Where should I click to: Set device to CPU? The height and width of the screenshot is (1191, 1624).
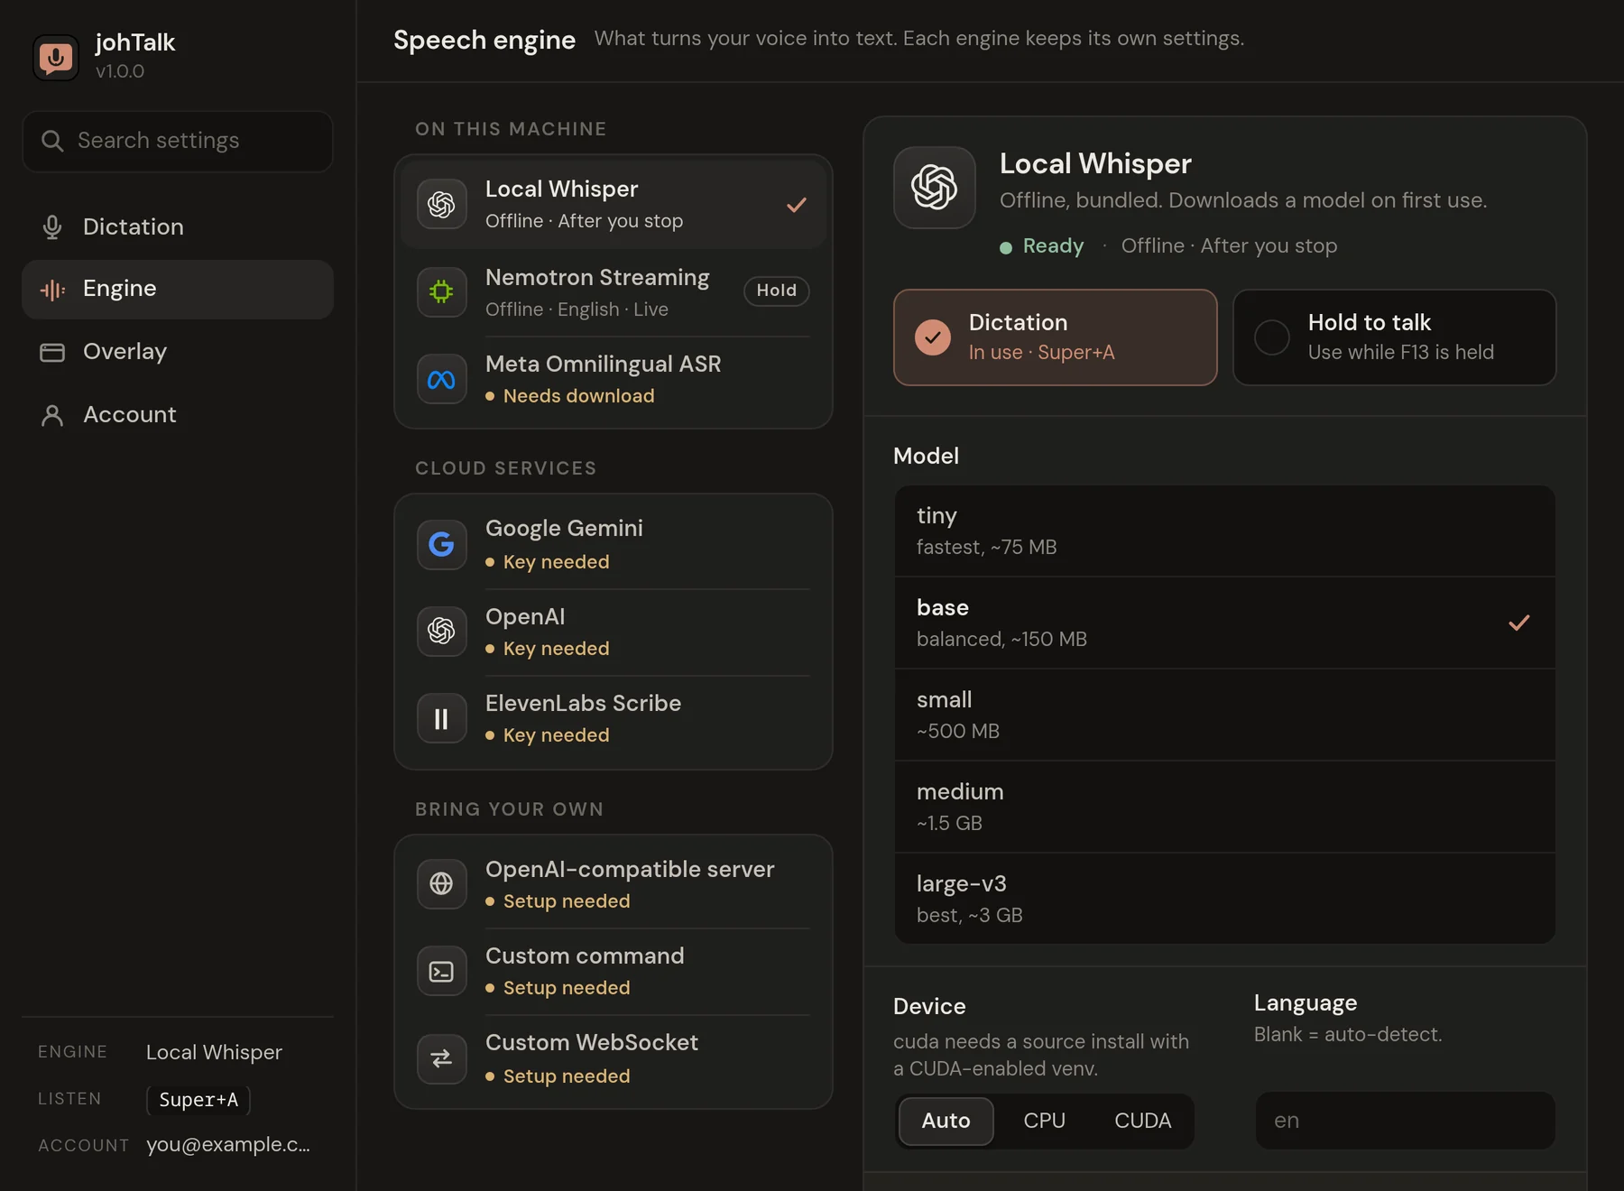tap(1044, 1121)
